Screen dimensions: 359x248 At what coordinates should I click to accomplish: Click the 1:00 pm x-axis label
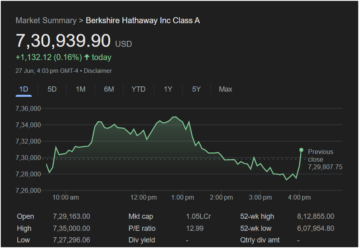pyautogui.click(x=183, y=198)
